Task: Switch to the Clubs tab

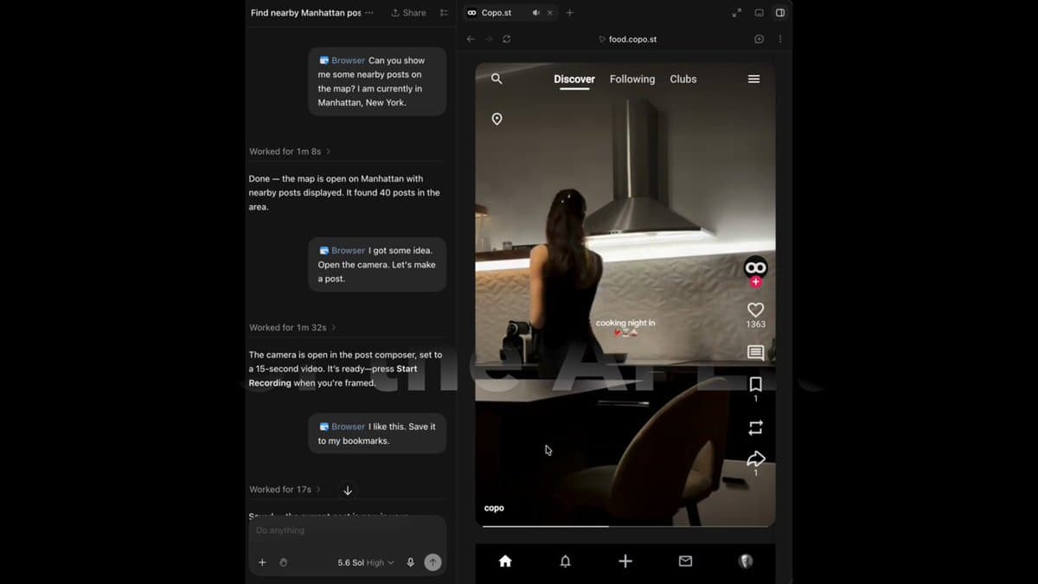Action: (x=683, y=79)
